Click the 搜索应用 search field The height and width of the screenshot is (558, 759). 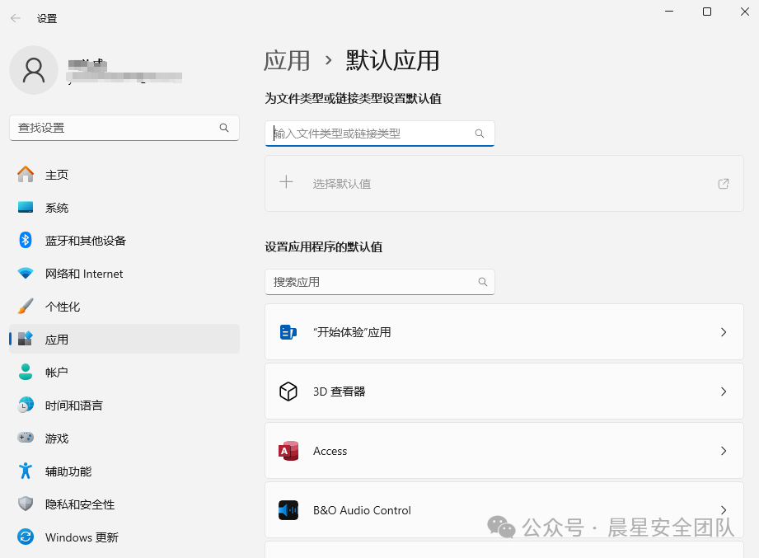point(379,282)
